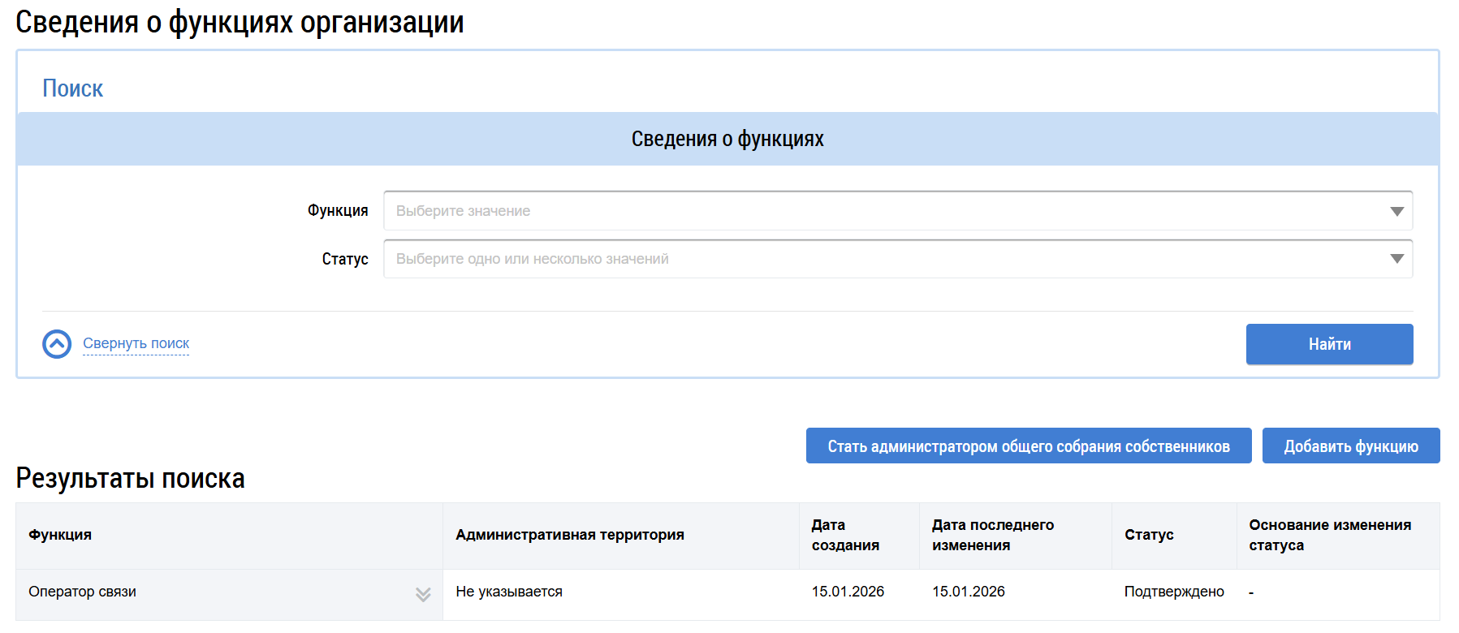The image size is (1459, 633).
Task: Click the Административная территория column header
Action: pos(569,535)
